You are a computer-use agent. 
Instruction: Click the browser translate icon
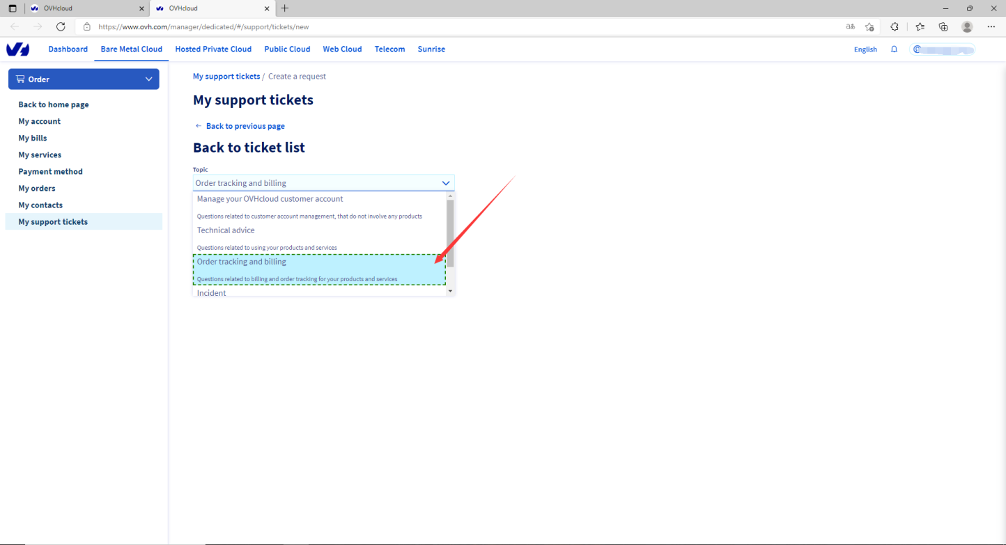(x=850, y=26)
